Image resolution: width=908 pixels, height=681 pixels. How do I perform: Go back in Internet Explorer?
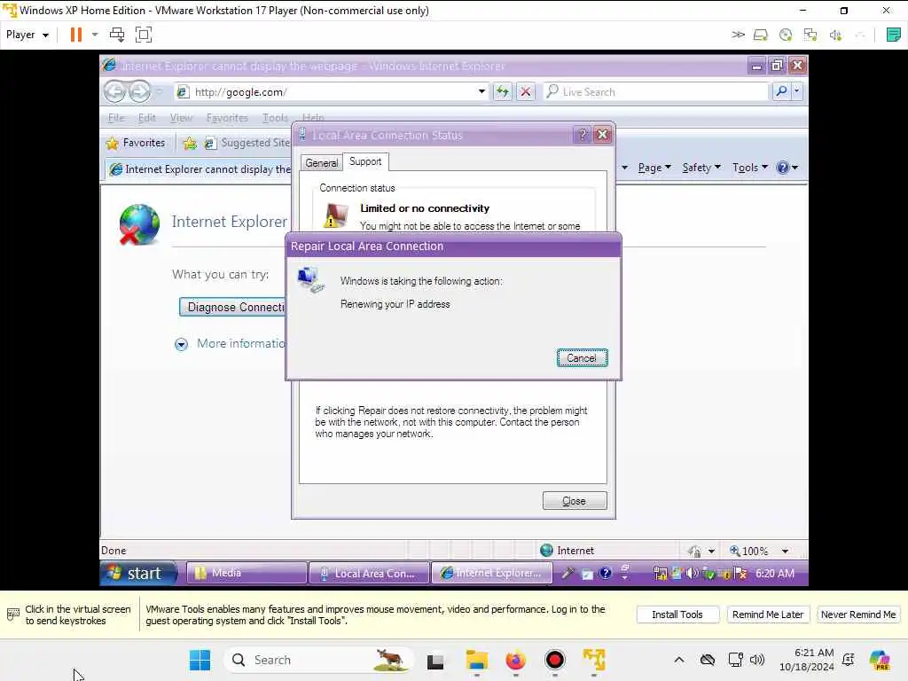(x=115, y=91)
